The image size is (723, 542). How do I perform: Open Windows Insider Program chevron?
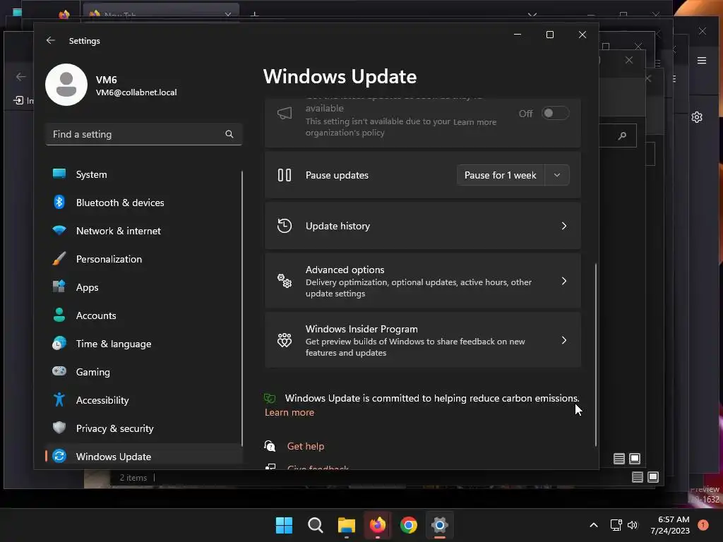pyautogui.click(x=564, y=340)
